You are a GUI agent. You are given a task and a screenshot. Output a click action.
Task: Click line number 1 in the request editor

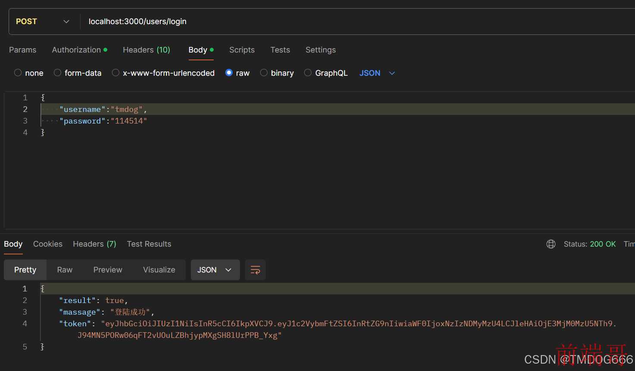point(25,98)
